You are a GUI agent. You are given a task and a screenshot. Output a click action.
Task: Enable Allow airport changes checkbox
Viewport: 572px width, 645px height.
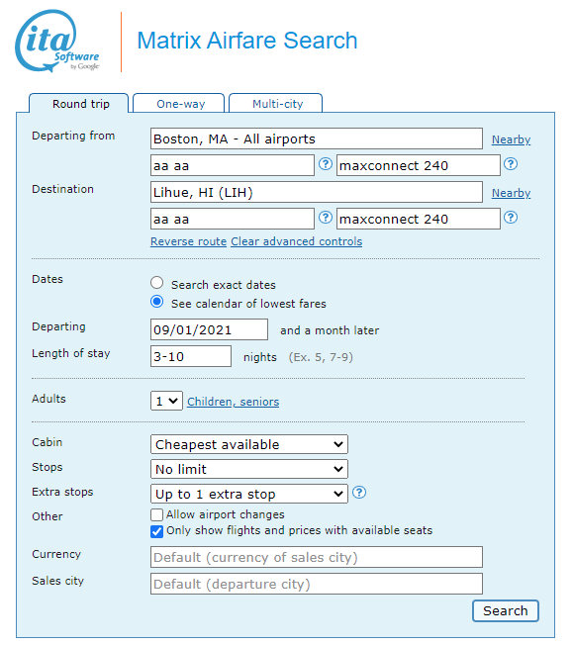156,515
